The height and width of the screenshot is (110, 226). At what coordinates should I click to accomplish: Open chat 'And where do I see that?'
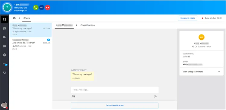30,44
